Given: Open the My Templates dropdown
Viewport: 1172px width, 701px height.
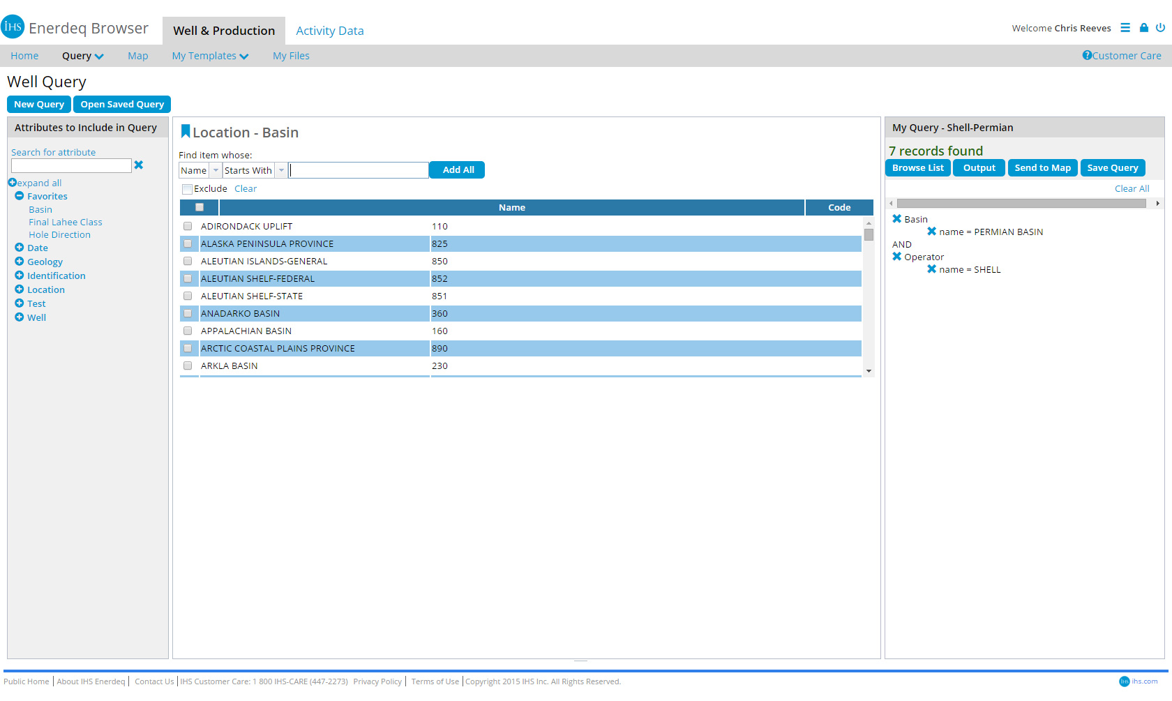Looking at the screenshot, I should pos(210,56).
